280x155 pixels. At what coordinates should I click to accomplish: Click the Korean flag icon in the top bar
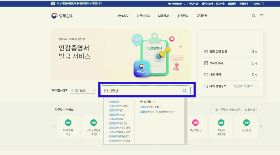(53, 4)
